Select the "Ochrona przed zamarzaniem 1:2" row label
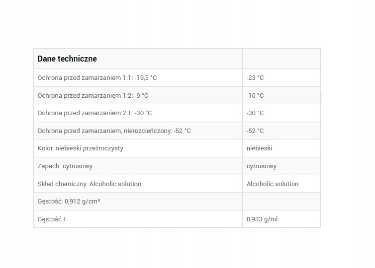 tap(93, 95)
